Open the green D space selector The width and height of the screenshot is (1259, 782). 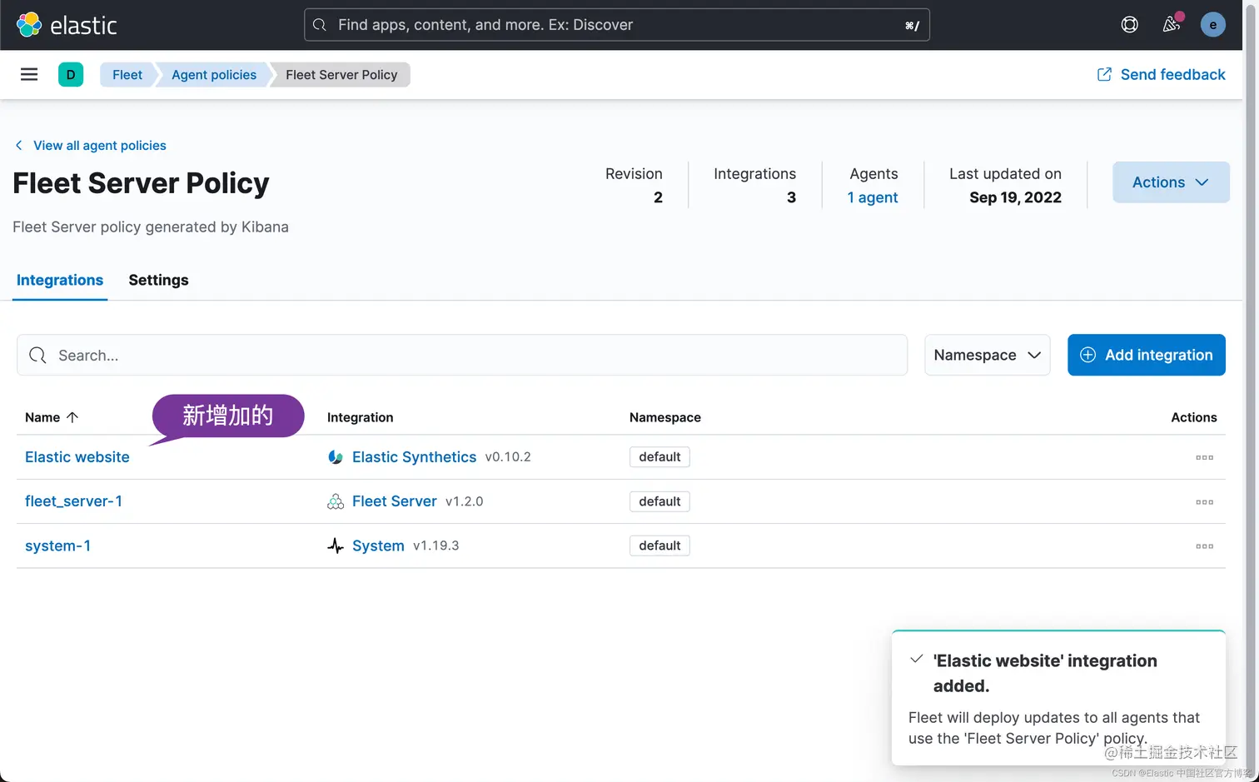(71, 75)
